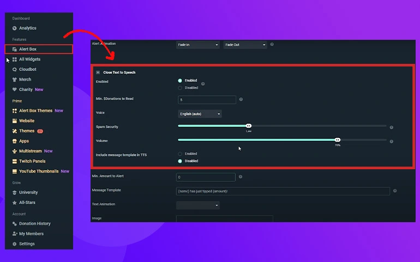Click the Message Template input field
Image resolution: width=420 pixels, height=262 pixels.
click(x=283, y=191)
